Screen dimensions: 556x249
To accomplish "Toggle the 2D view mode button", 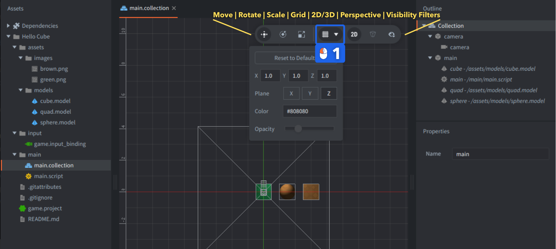I will [x=354, y=35].
